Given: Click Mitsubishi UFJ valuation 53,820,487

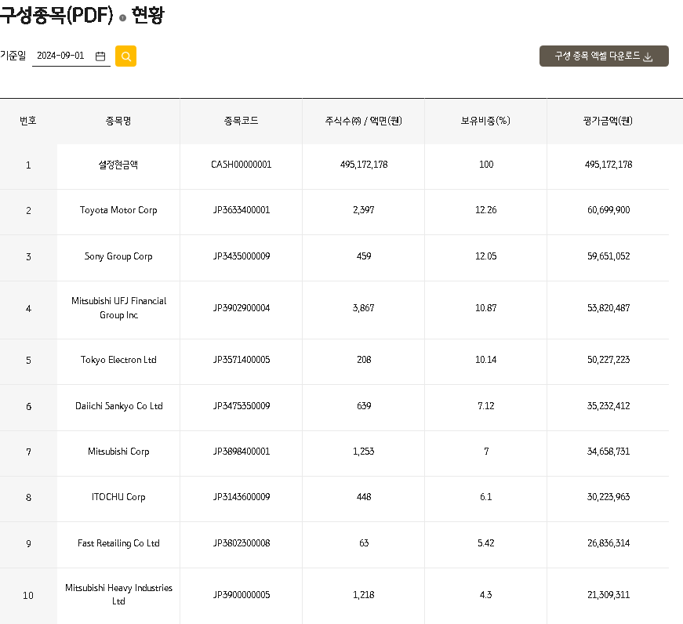Looking at the screenshot, I should pos(609,308).
